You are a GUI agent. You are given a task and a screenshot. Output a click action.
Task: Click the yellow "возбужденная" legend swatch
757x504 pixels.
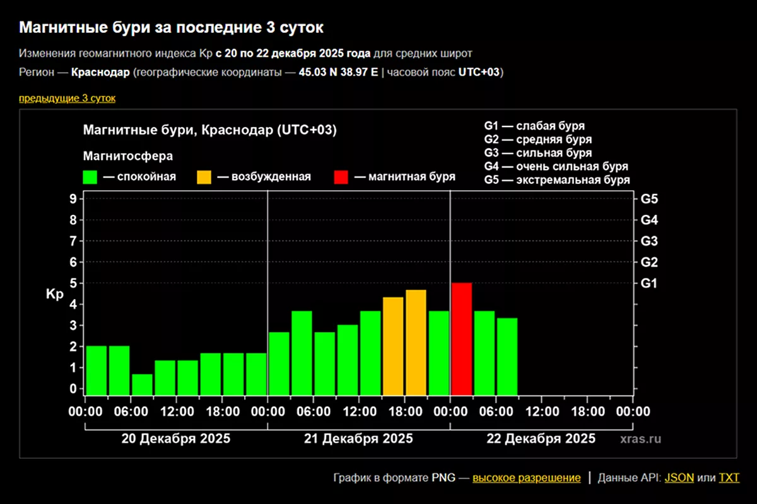click(x=204, y=177)
